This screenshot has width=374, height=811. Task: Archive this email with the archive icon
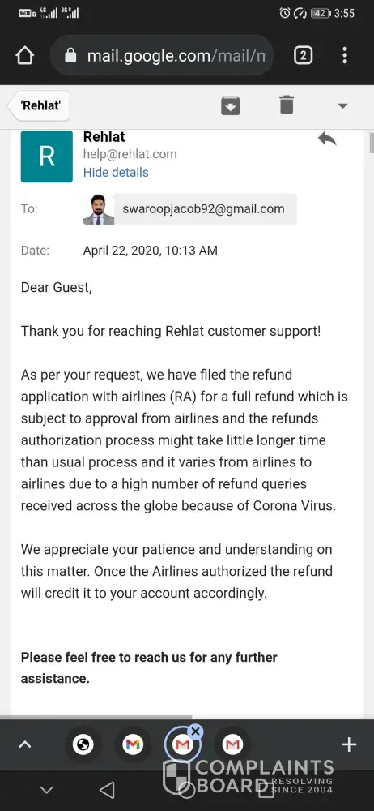pyautogui.click(x=231, y=105)
